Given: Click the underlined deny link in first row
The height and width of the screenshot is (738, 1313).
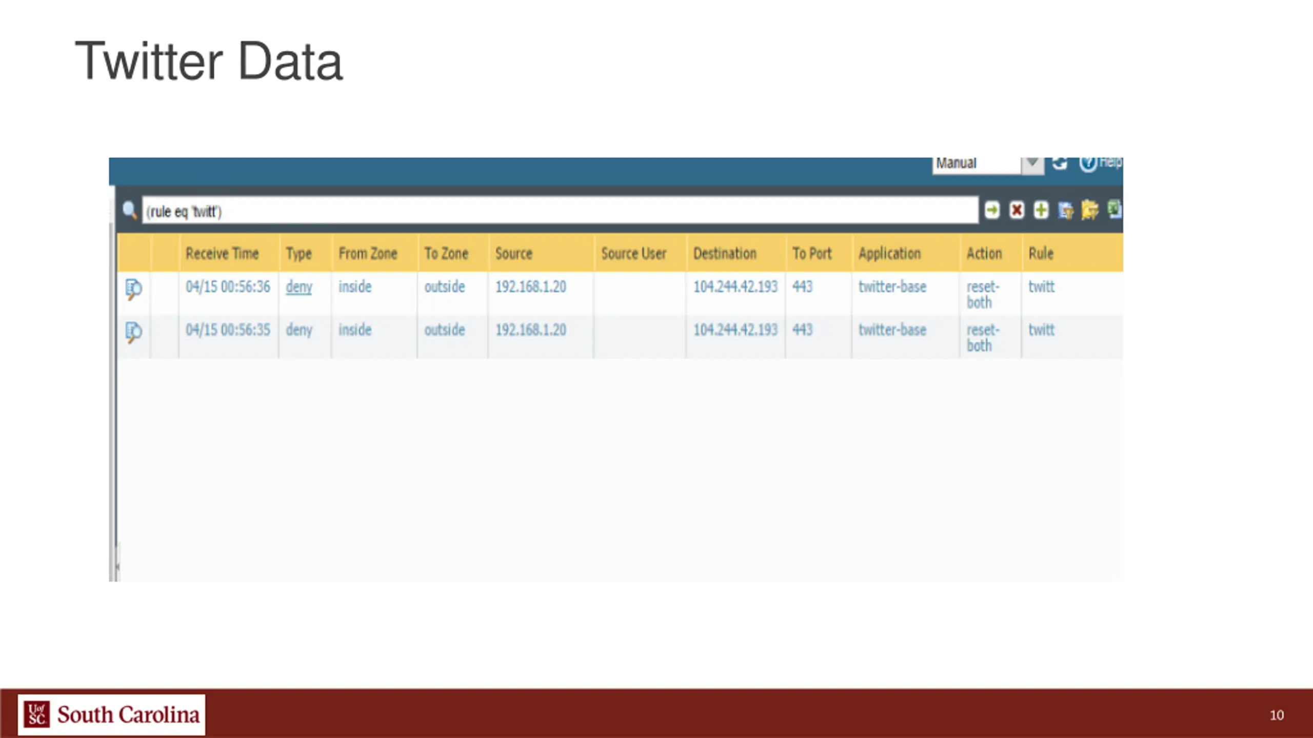Looking at the screenshot, I should tap(299, 287).
